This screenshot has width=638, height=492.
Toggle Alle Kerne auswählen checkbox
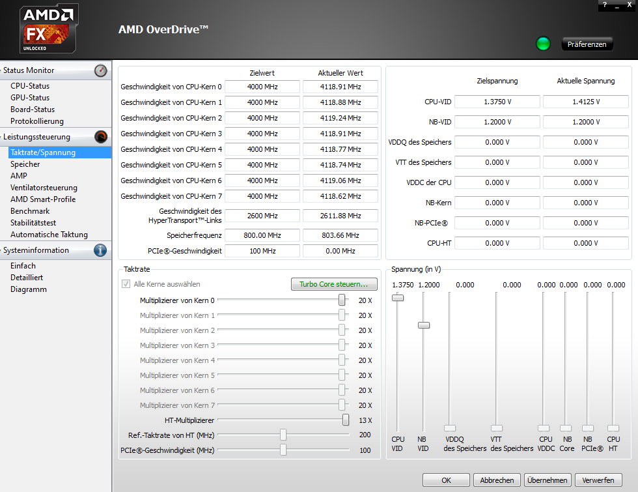(126, 284)
